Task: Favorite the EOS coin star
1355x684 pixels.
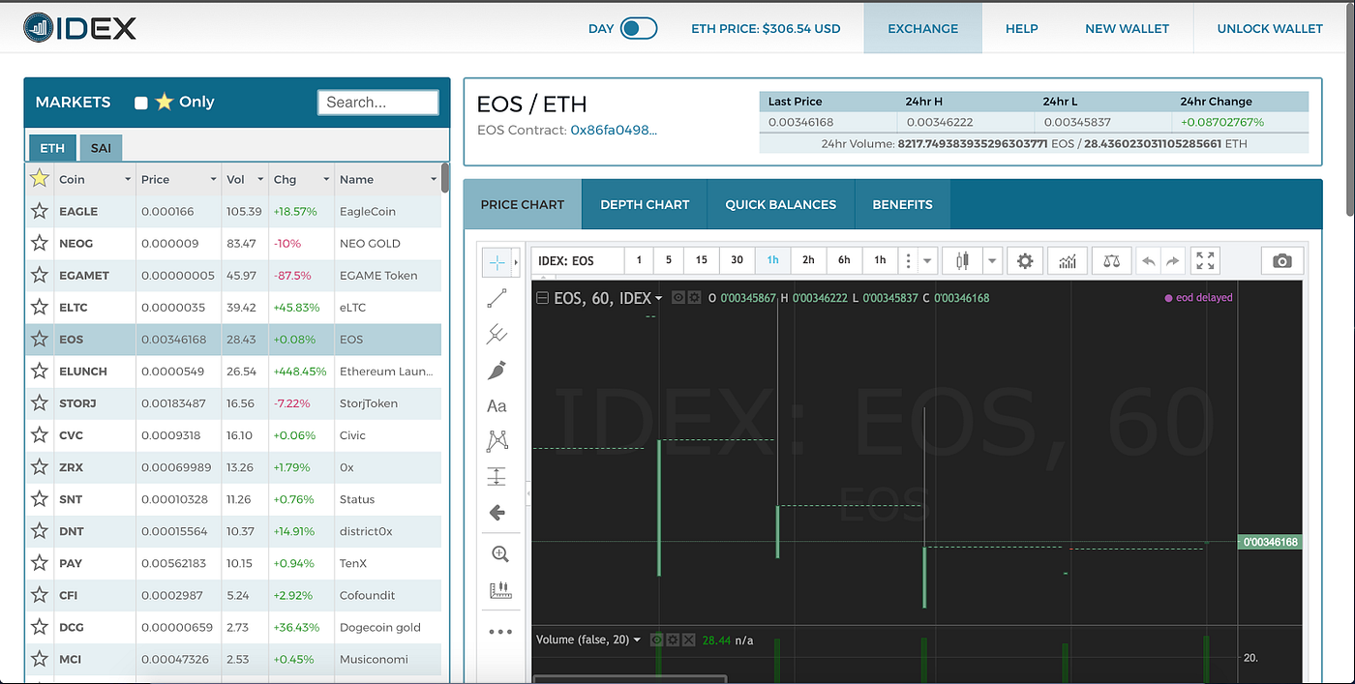Action: pyautogui.click(x=39, y=339)
